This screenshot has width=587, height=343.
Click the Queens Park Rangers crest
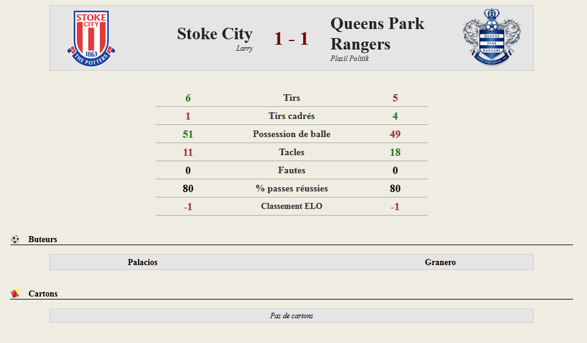pyautogui.click(x=491, y=37)
